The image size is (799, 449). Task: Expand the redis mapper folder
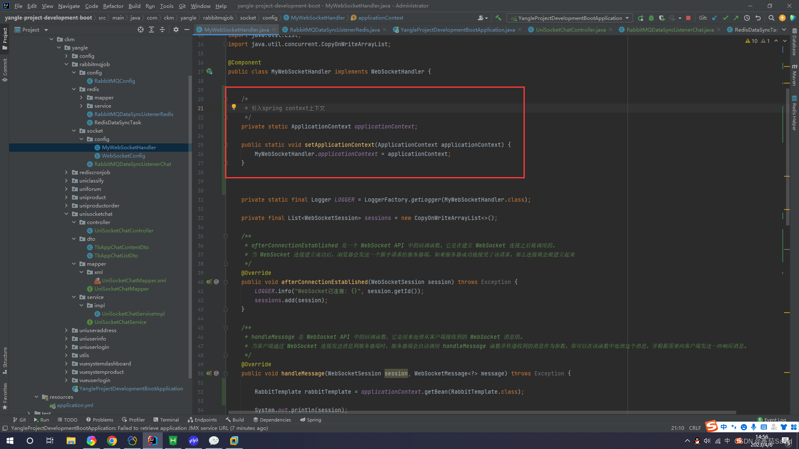click(82, 98)
